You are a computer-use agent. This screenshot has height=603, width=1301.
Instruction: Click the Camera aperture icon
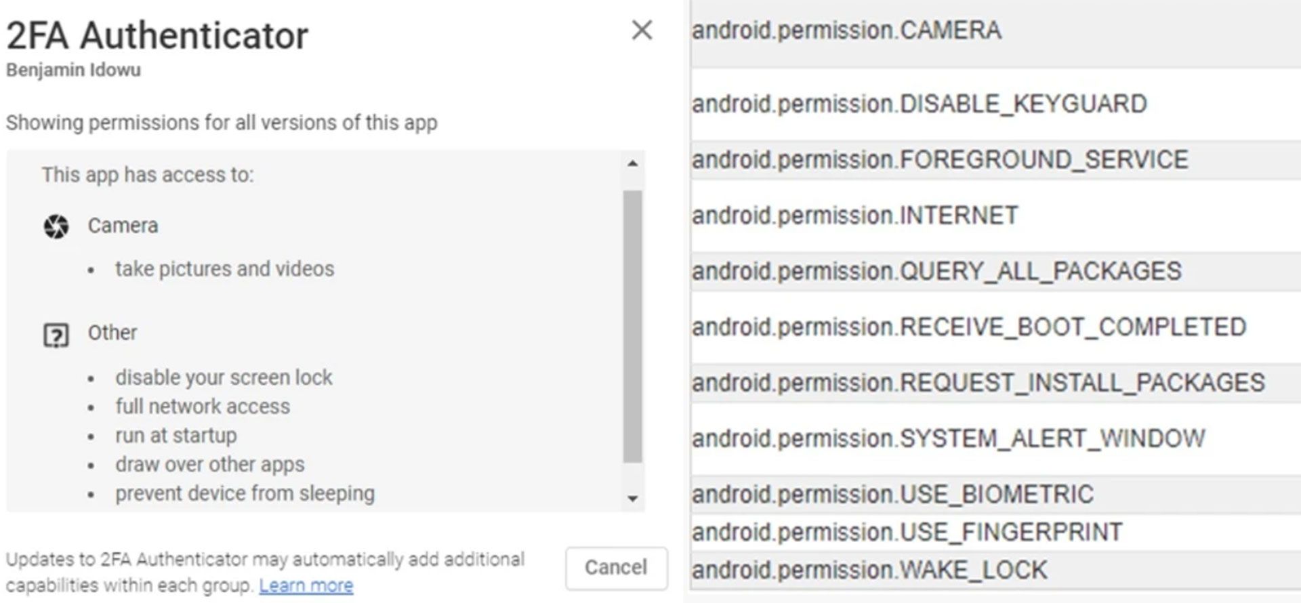56,226
